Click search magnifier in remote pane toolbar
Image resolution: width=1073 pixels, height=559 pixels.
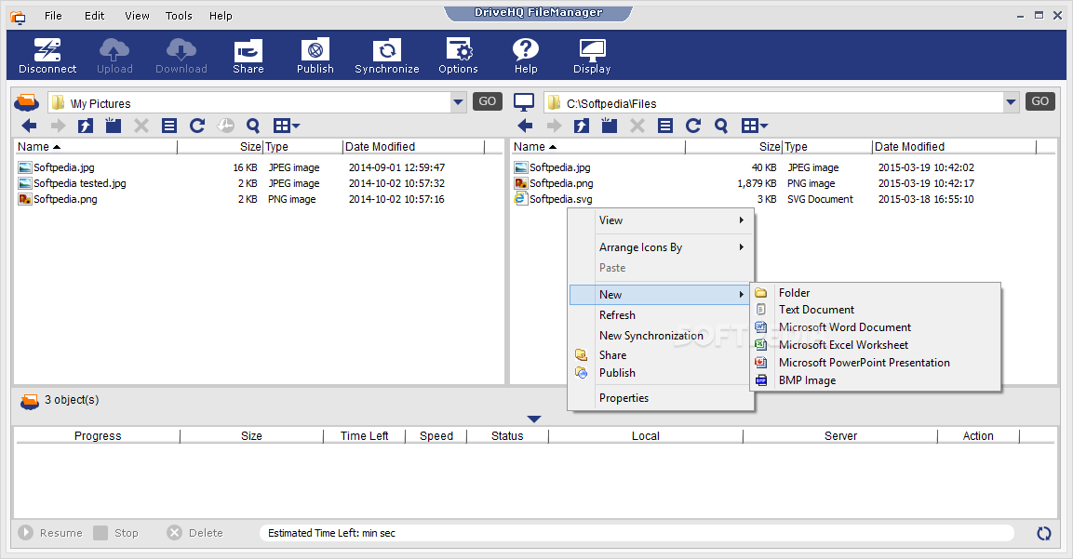point(253,126)
